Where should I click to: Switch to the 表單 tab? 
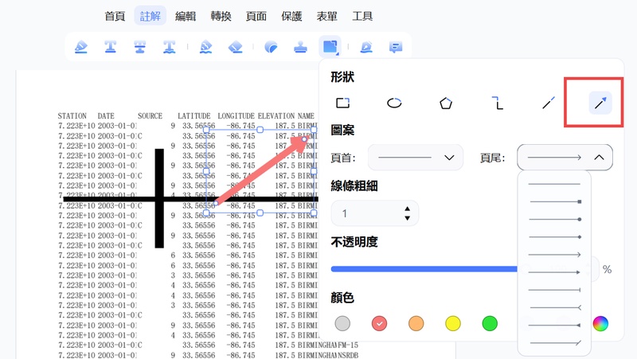tap(326, 16)
